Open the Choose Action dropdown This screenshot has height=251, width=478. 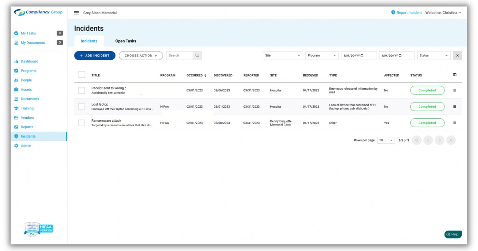(141, 56)
